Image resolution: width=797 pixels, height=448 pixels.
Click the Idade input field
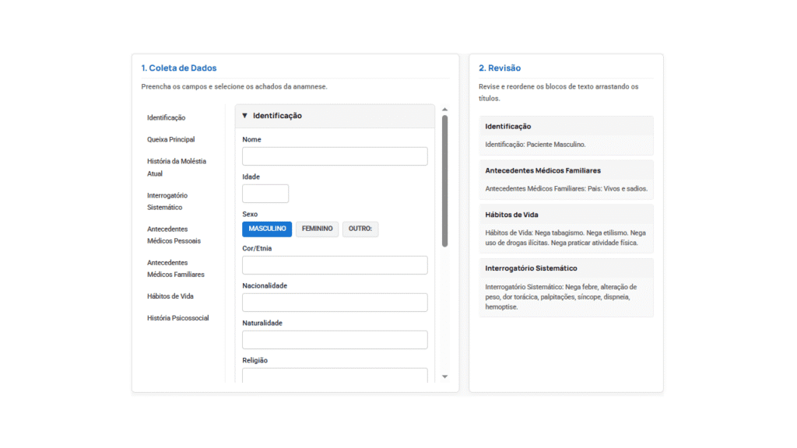pyautogui.click(x=265, y=194)
